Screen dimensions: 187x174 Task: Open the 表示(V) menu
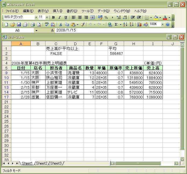click(x=43, y=11)
